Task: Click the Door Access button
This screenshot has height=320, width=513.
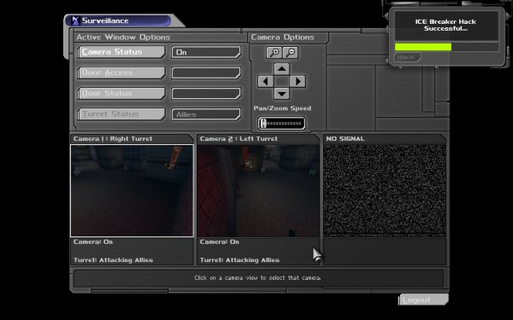Action: coord(121,73)
